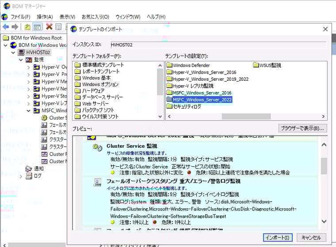
Task: Select the データベース サーバー folder
Action: pos(99,97)
